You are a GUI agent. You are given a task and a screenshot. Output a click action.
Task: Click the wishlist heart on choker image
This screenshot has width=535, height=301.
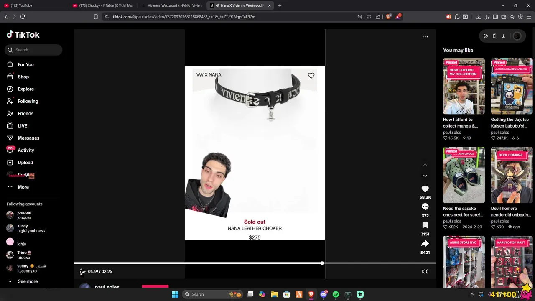pos(311,76)
